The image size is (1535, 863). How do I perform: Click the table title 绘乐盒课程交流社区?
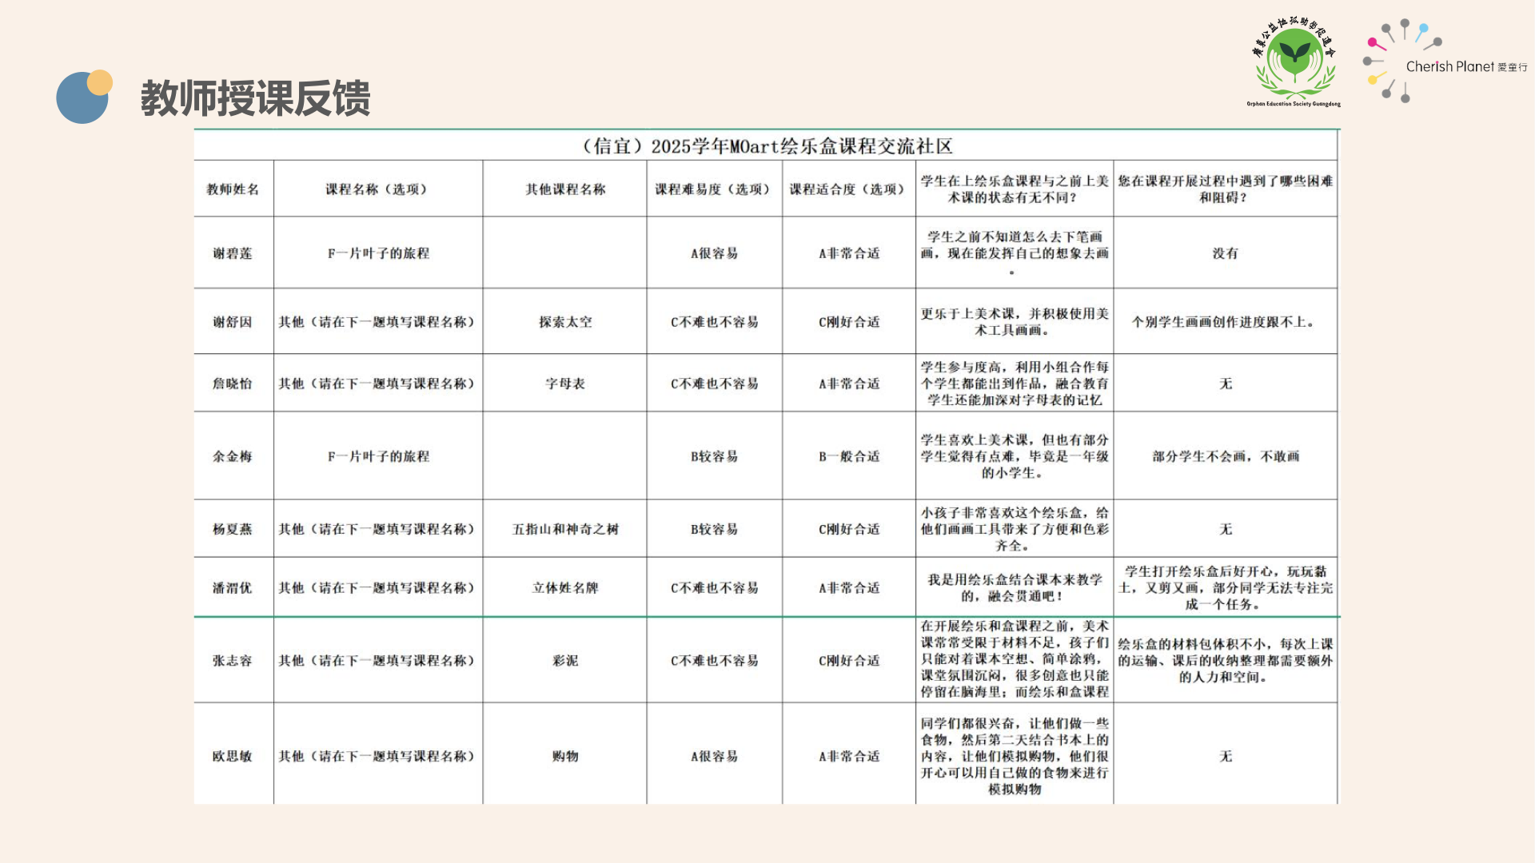(767, 146)
